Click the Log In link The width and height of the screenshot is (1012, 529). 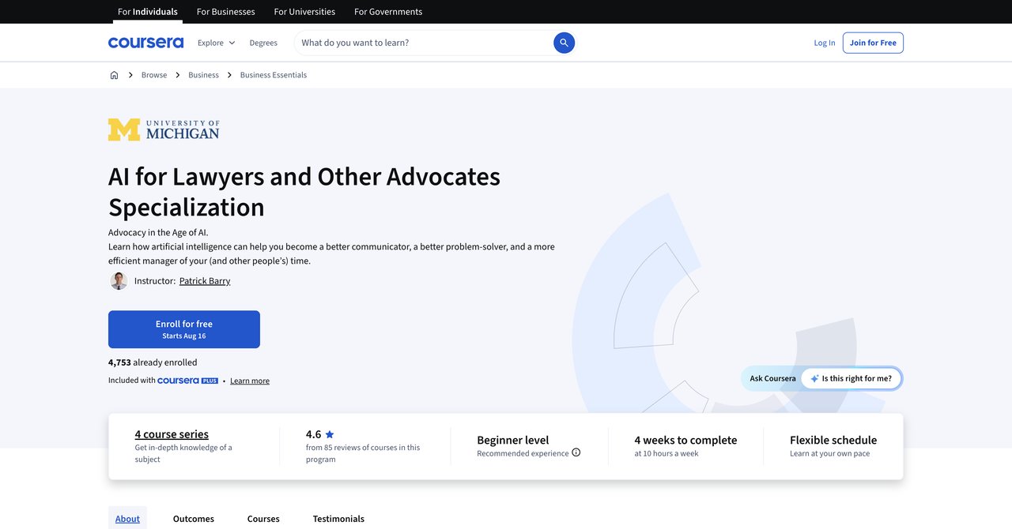pyautogui.click(x=825, y=43)
